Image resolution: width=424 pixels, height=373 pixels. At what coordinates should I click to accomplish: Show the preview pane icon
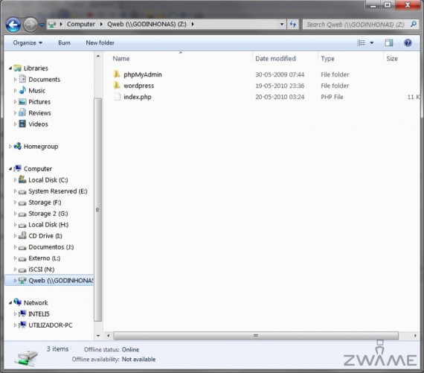pos(389,42)
